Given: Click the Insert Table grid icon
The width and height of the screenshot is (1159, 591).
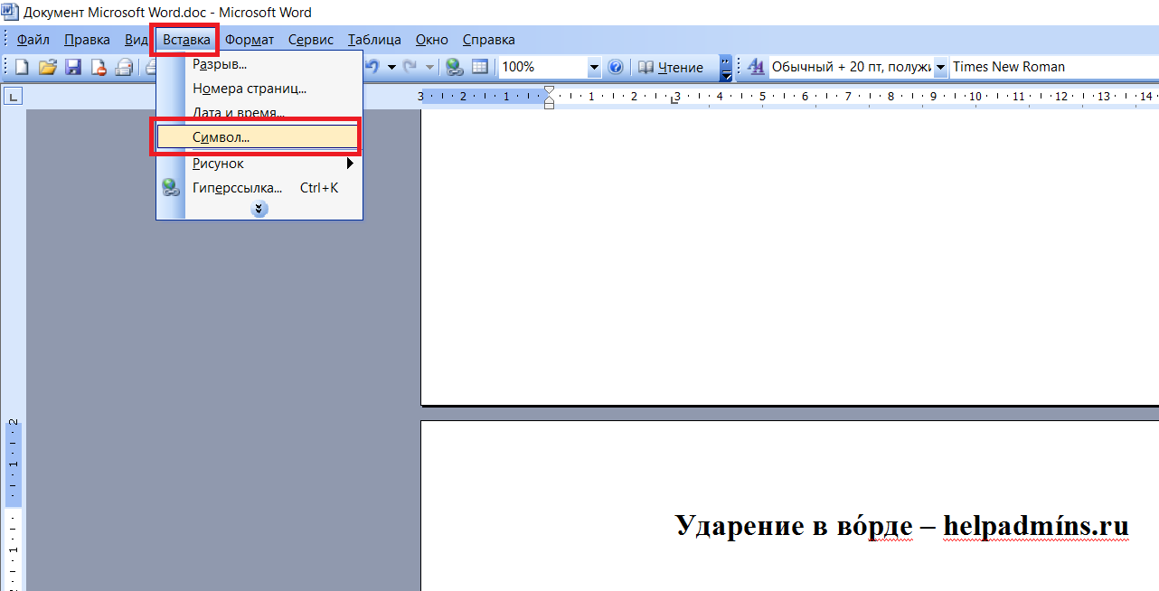Looking at the screenshot, I should coord(480,67).
